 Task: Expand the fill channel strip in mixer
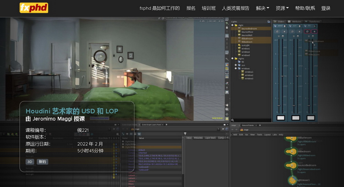click(x=315, y=26)
